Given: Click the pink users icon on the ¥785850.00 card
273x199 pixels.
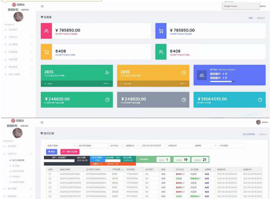Looking at the screenshot, I should 46,31.
